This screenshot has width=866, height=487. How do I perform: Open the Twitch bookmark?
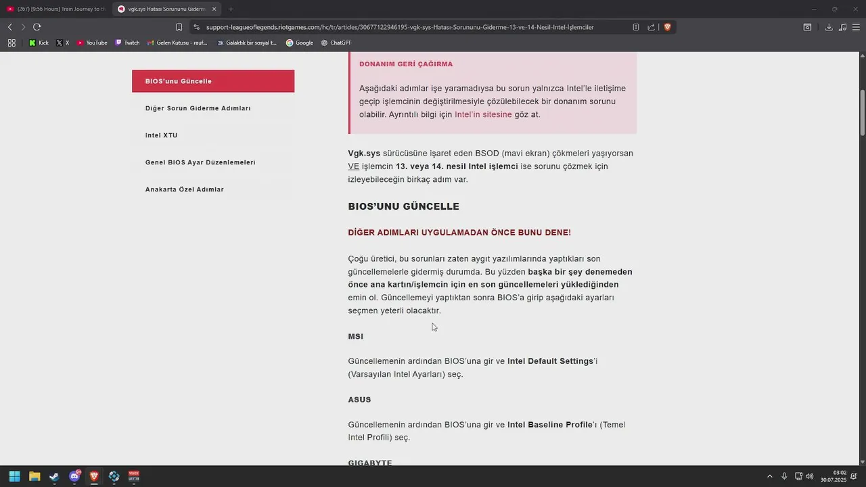127,43
